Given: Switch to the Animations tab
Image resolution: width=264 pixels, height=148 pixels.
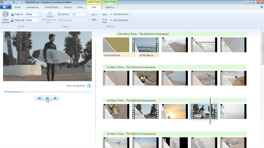Looking at the screenshot, I should (32, 7).
